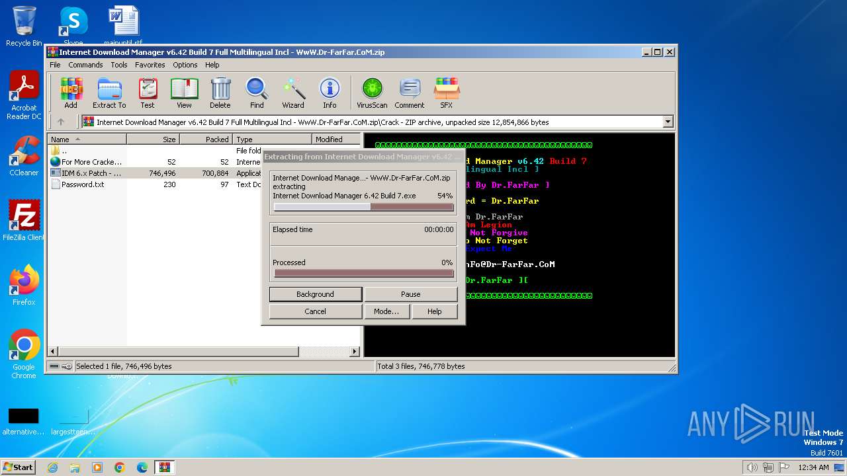The image size is (847, 476).
Task: Sort by the Type column header
Action: [272, 139]
